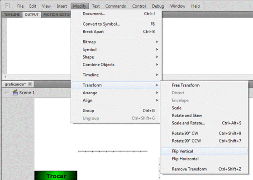Image resolution: width=253 pixels, height=180 pixels.
Task: Close the graficando* document tab
Action: tap(30, 84)
